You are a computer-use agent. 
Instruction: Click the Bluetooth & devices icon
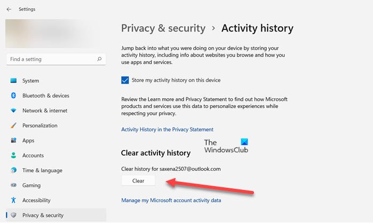pos(13,96)
